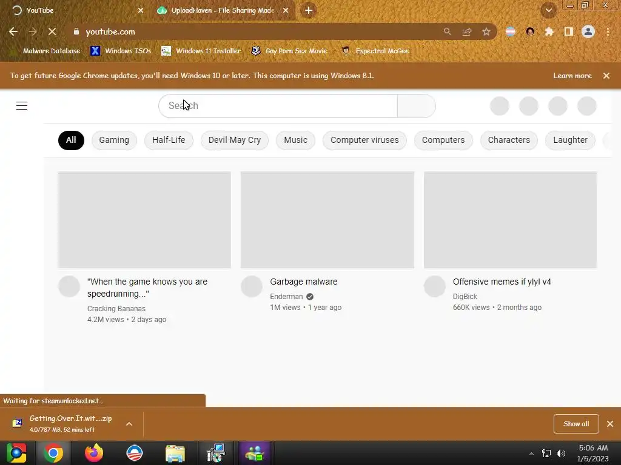Open File Explorer from the taskbar
The width and height of the screenshot is (621, 465).
point(175,453)
